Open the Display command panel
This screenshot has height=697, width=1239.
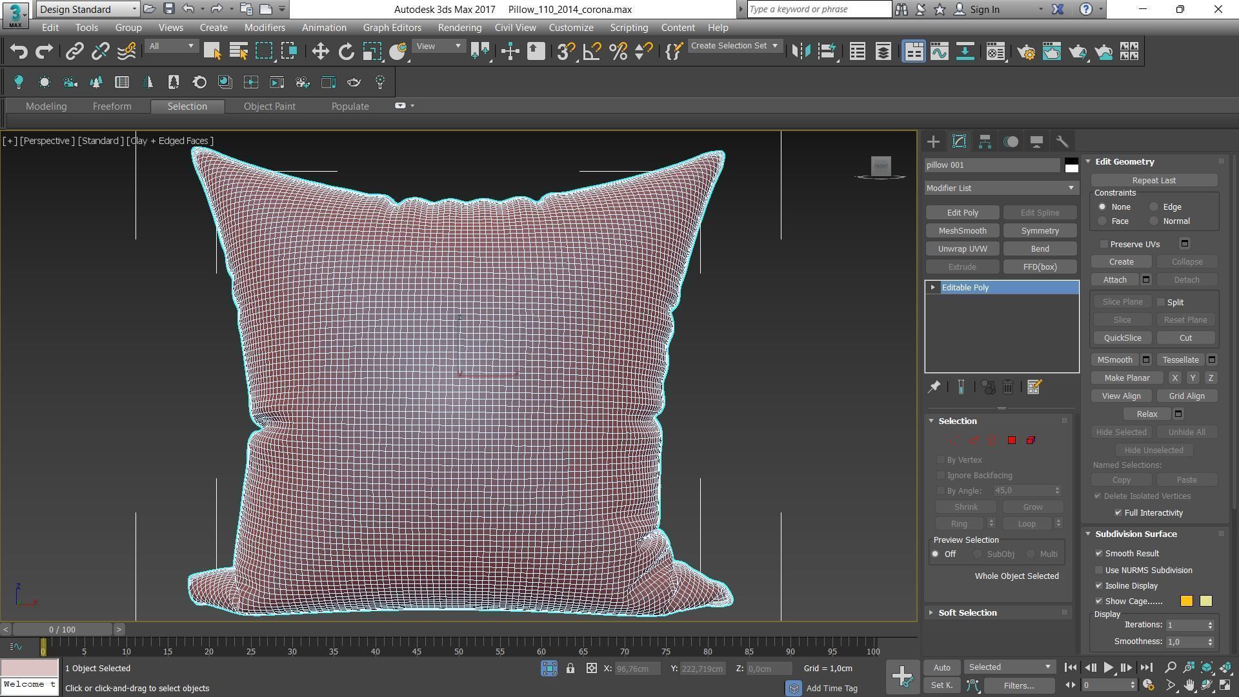point(1036,142)
